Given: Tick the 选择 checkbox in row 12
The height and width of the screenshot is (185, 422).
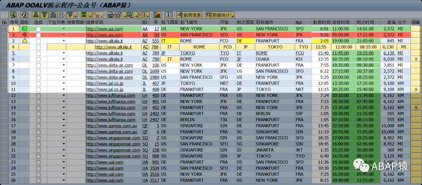Looking at the screenshot, I should pyautogui.click(x=38, y=96).
